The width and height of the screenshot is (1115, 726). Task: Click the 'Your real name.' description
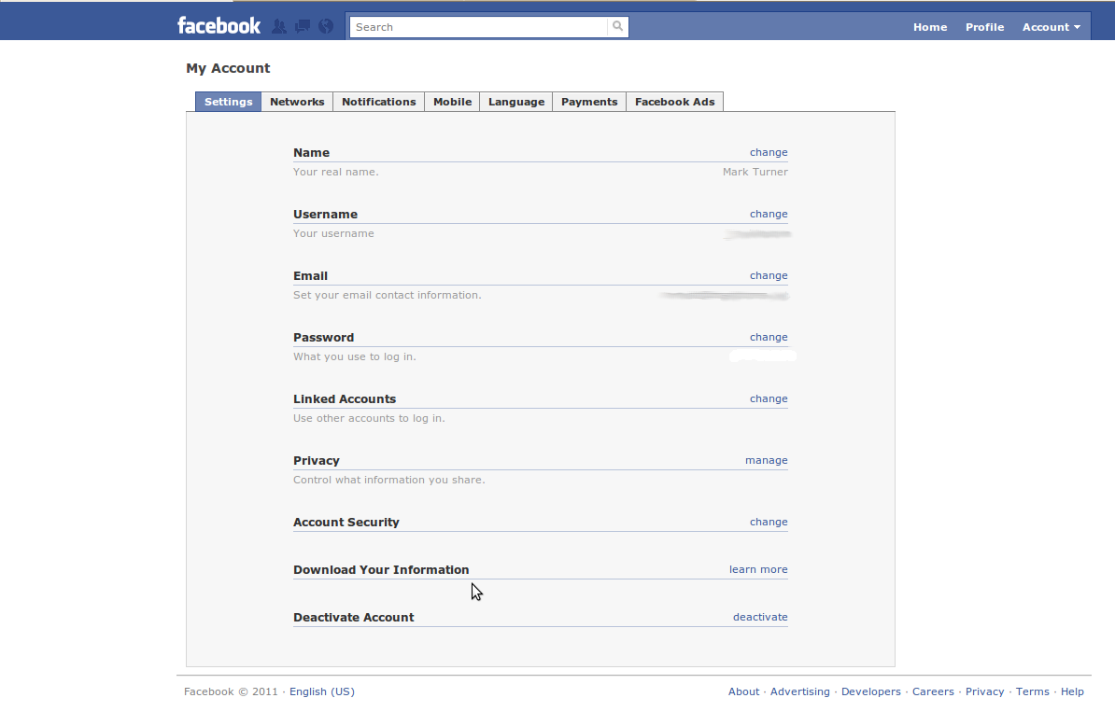tap(335, 172)
